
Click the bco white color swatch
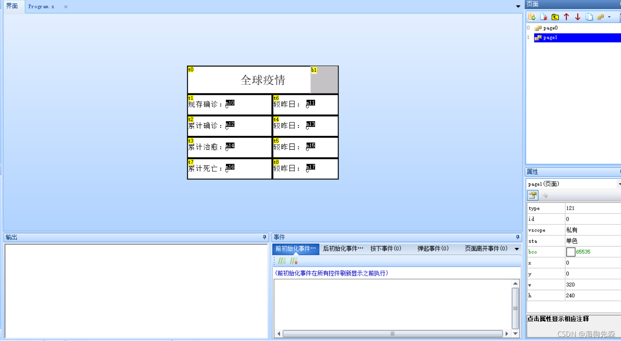coord(571,252)
